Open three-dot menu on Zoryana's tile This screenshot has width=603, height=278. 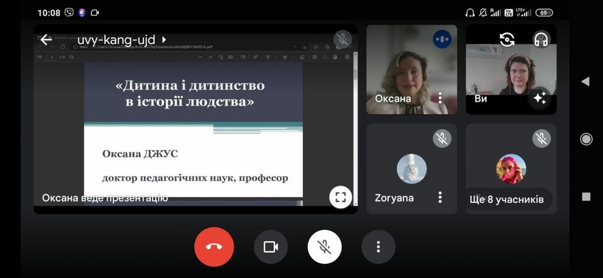[x=440, y=197]
